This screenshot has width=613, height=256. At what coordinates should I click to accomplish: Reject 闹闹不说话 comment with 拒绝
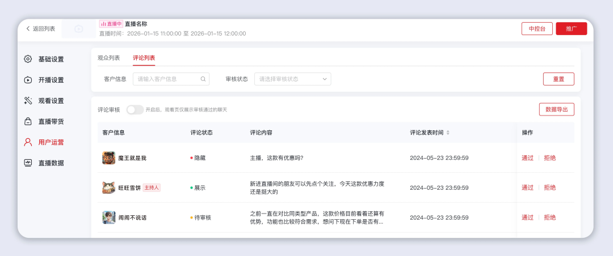[549, 217]
